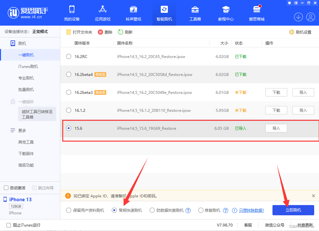Open iTunes刷机 sidebar item

(28, 66)
